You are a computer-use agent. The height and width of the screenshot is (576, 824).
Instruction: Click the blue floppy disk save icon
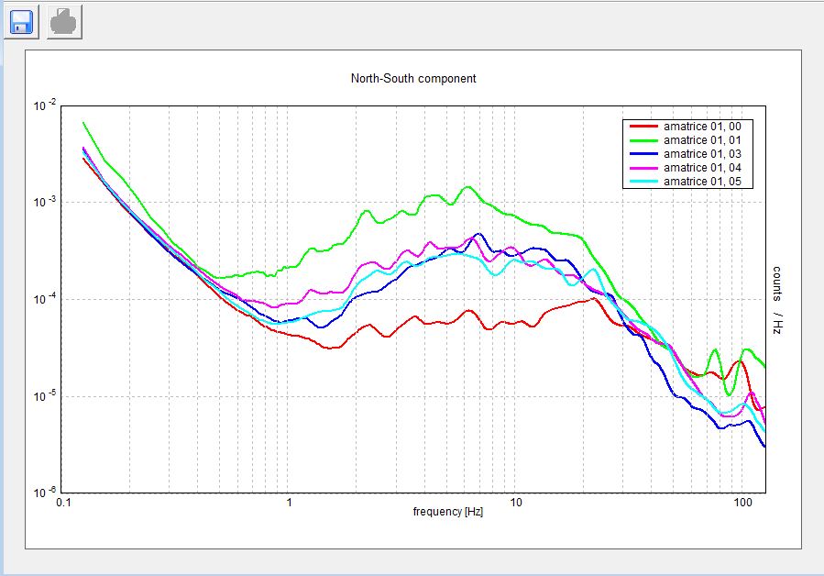click(22, 22)
